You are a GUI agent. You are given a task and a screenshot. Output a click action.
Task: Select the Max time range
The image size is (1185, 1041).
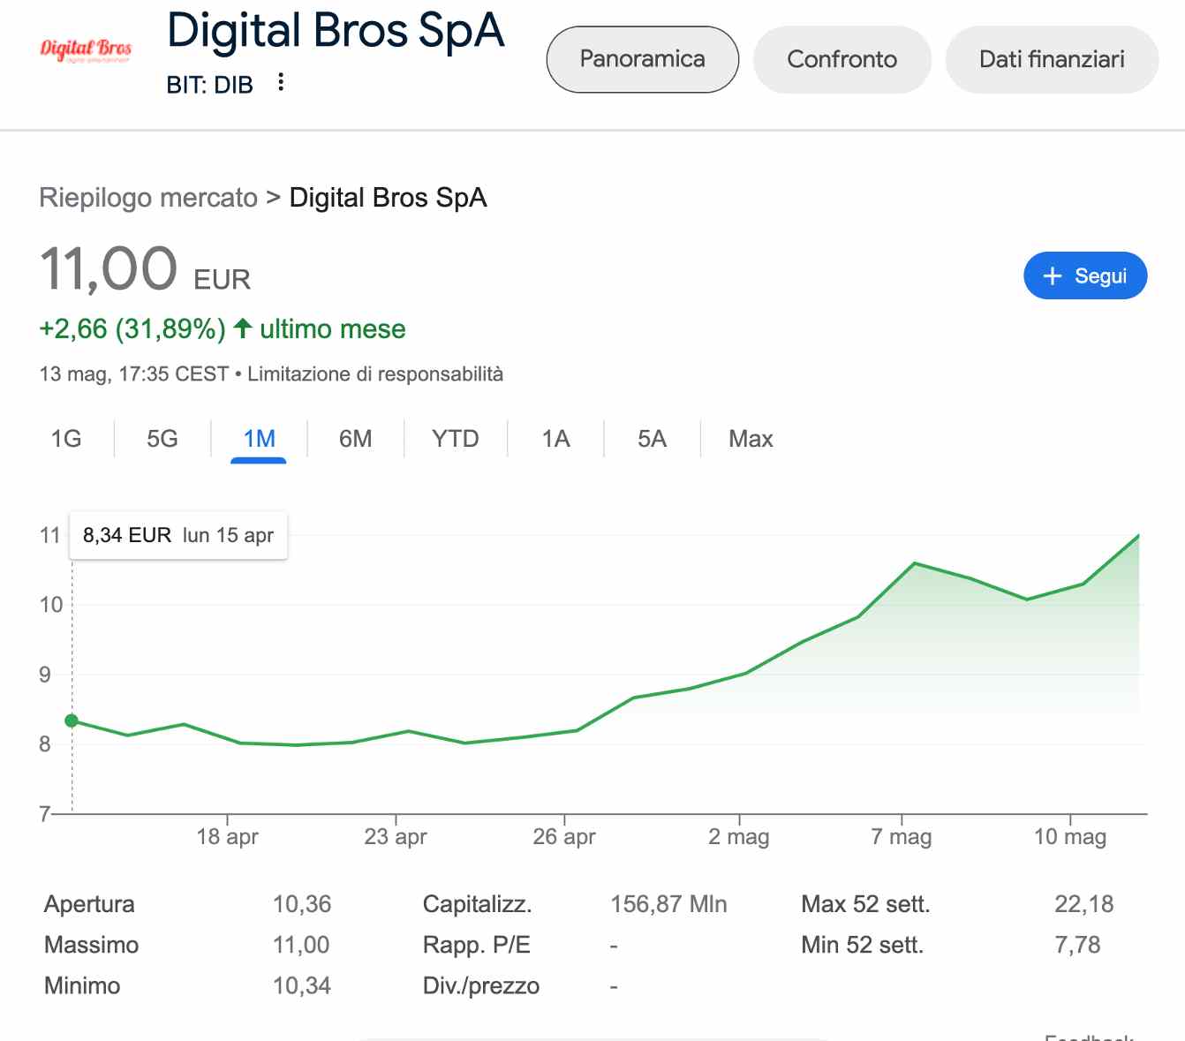pyautogui.click(x=751, y=439)
